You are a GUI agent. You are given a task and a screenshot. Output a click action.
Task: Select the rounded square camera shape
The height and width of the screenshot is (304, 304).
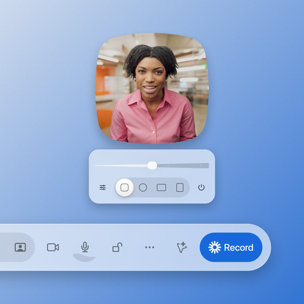[x=124, y=188]
